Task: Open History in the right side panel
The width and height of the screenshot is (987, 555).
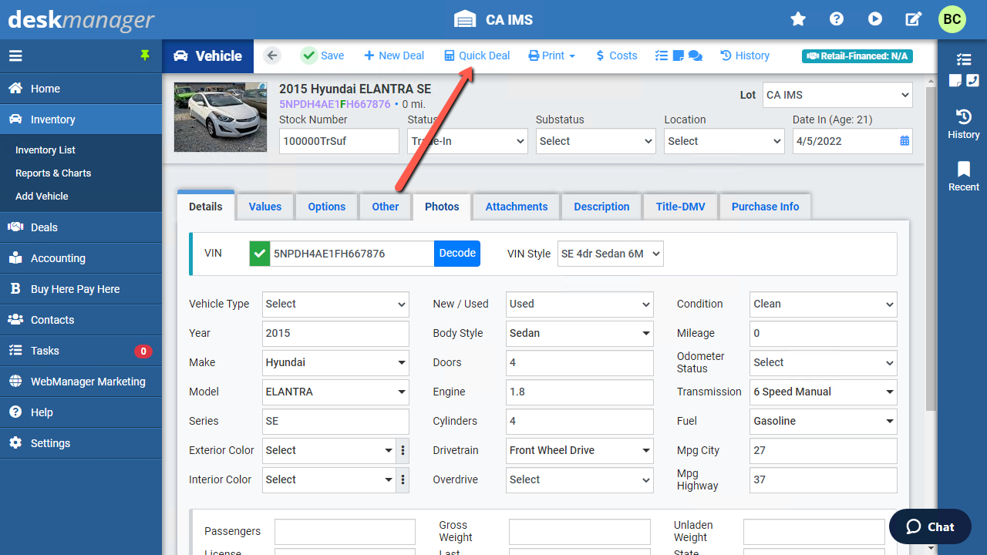Action: coord(964,124)
